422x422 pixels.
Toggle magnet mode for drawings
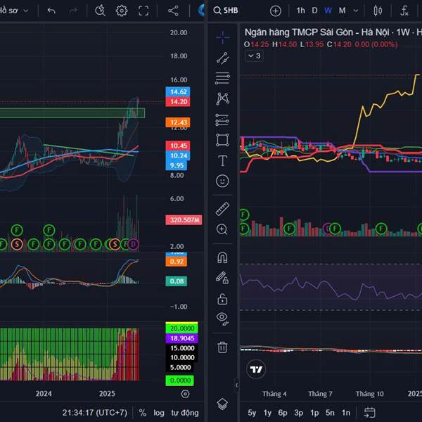tap(222, 257)
